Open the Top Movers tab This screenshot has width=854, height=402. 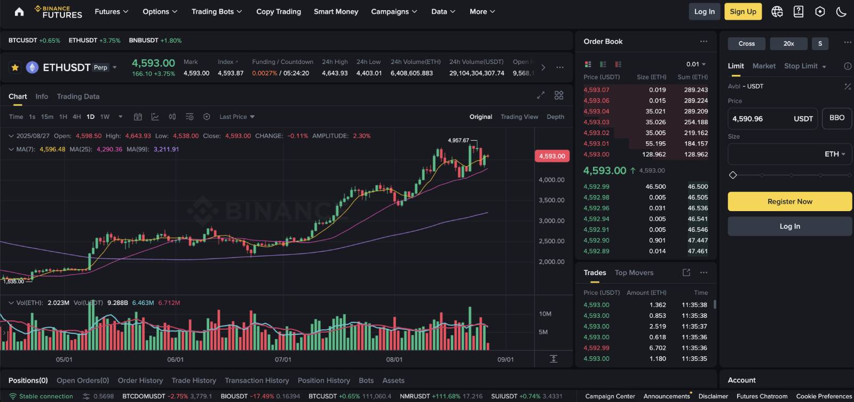[x=634, y=272]
